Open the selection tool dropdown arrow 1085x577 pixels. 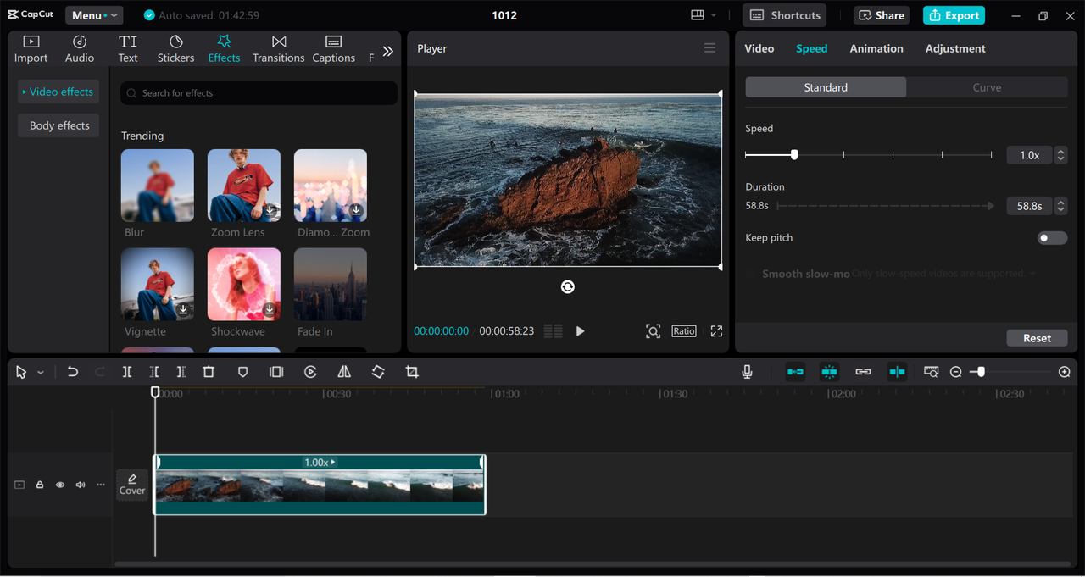point(40,373)
